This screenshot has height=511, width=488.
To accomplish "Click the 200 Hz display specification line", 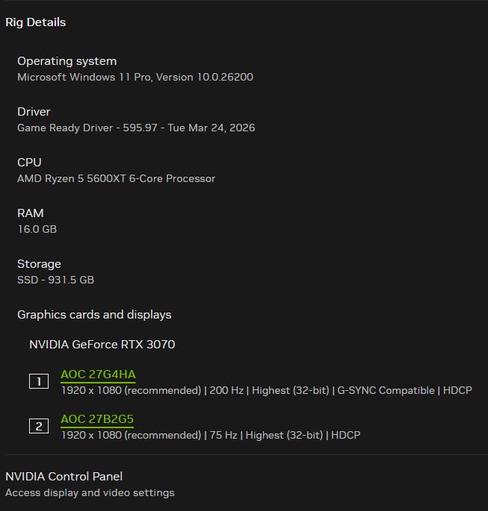I will pos(266,390).
